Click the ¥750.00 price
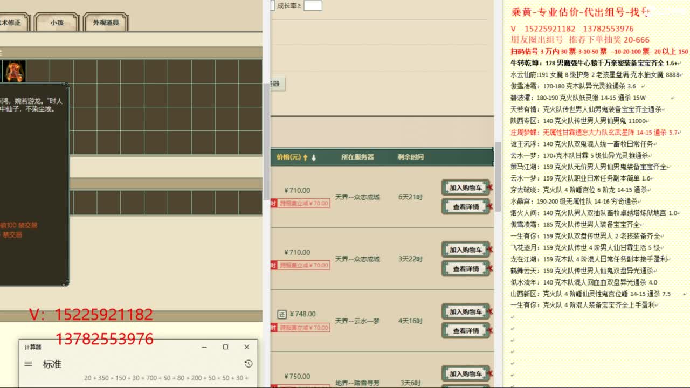This screenshot has width=690, height=388. (297, 377)
